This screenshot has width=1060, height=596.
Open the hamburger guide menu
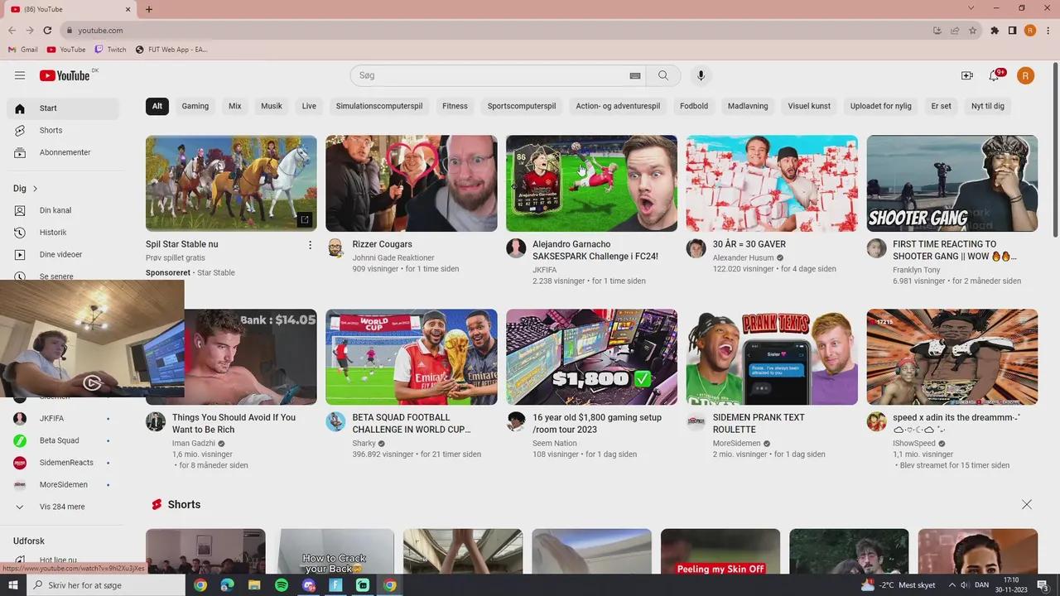tap(20, 75)
